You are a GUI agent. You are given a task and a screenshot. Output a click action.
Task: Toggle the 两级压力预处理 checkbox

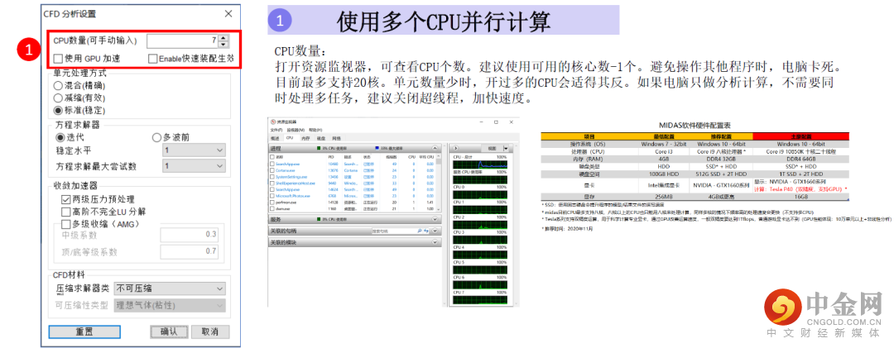tap(66, 199)
